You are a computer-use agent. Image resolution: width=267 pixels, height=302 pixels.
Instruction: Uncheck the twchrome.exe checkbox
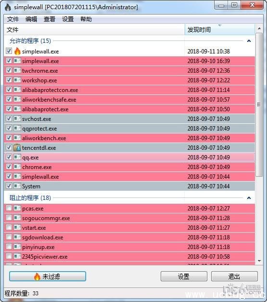coord(9,70)
